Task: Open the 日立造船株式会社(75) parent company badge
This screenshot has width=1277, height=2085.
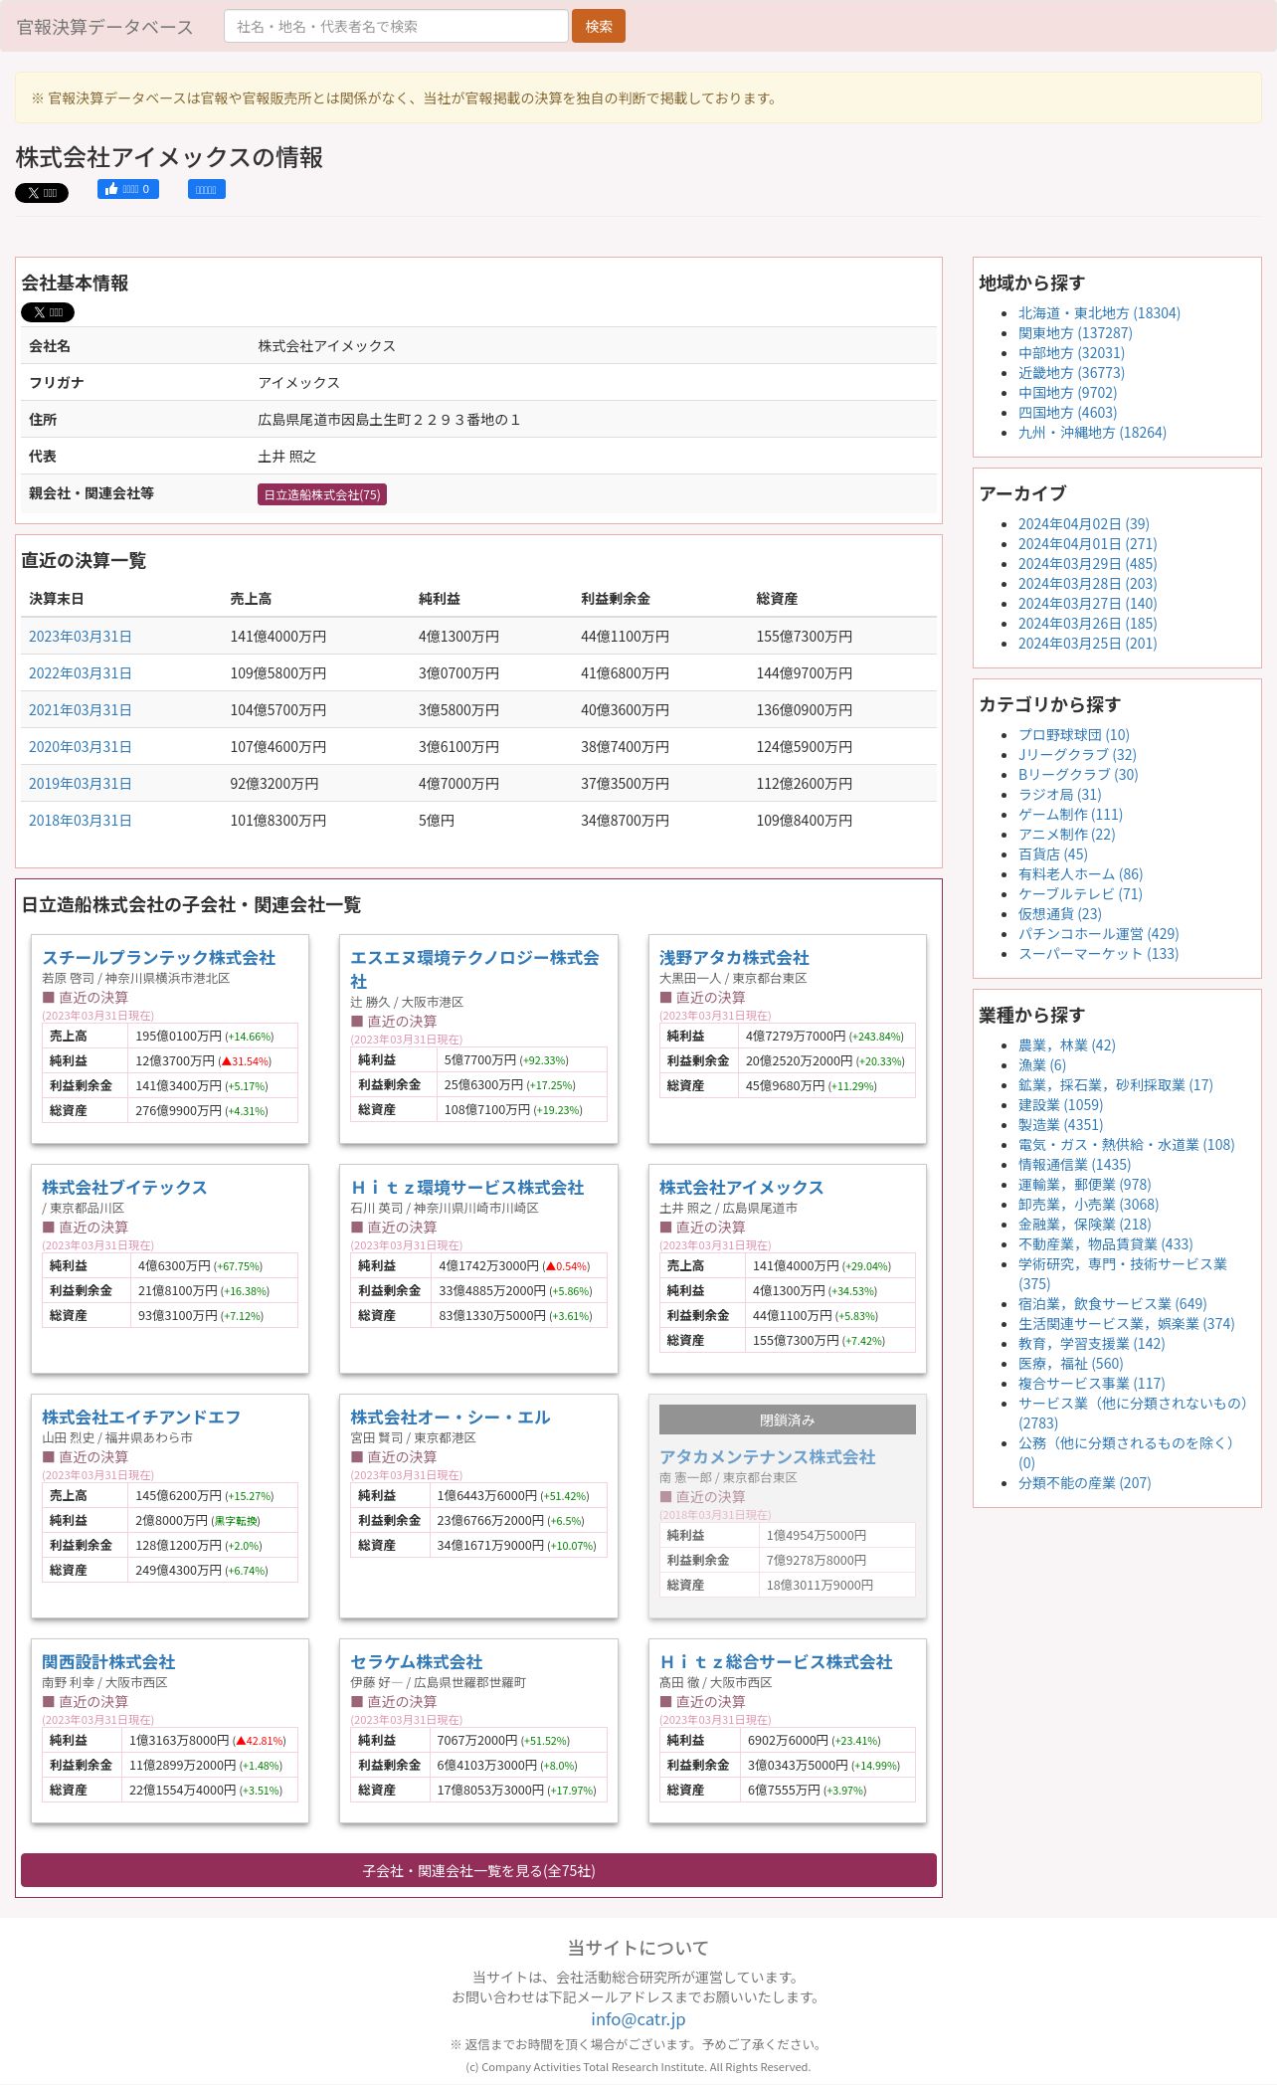Action: [322, 494]
